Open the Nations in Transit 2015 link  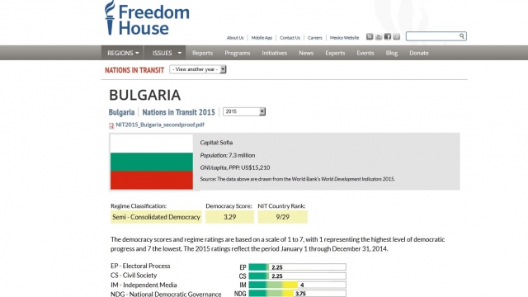(178, 112)
